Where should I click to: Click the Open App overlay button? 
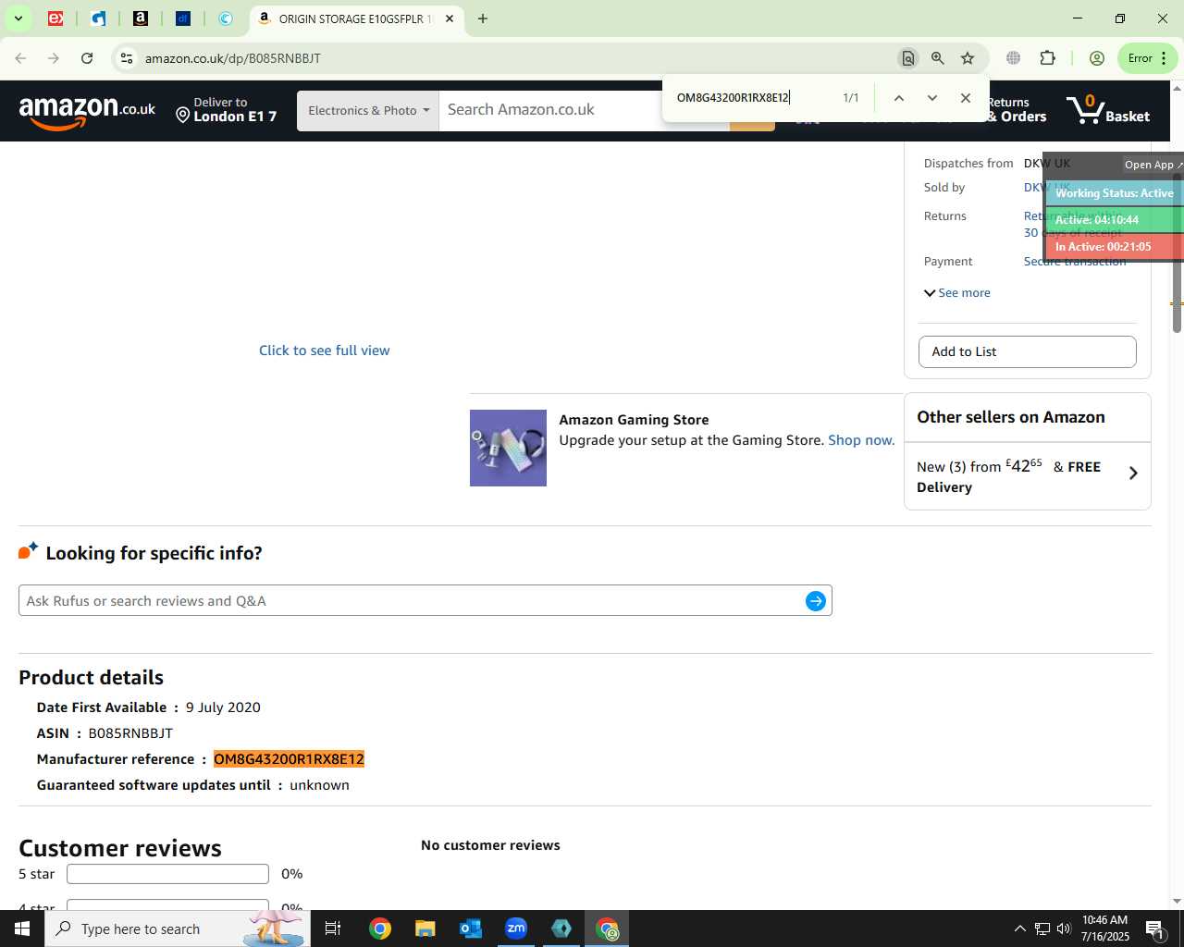(1153, 165)
